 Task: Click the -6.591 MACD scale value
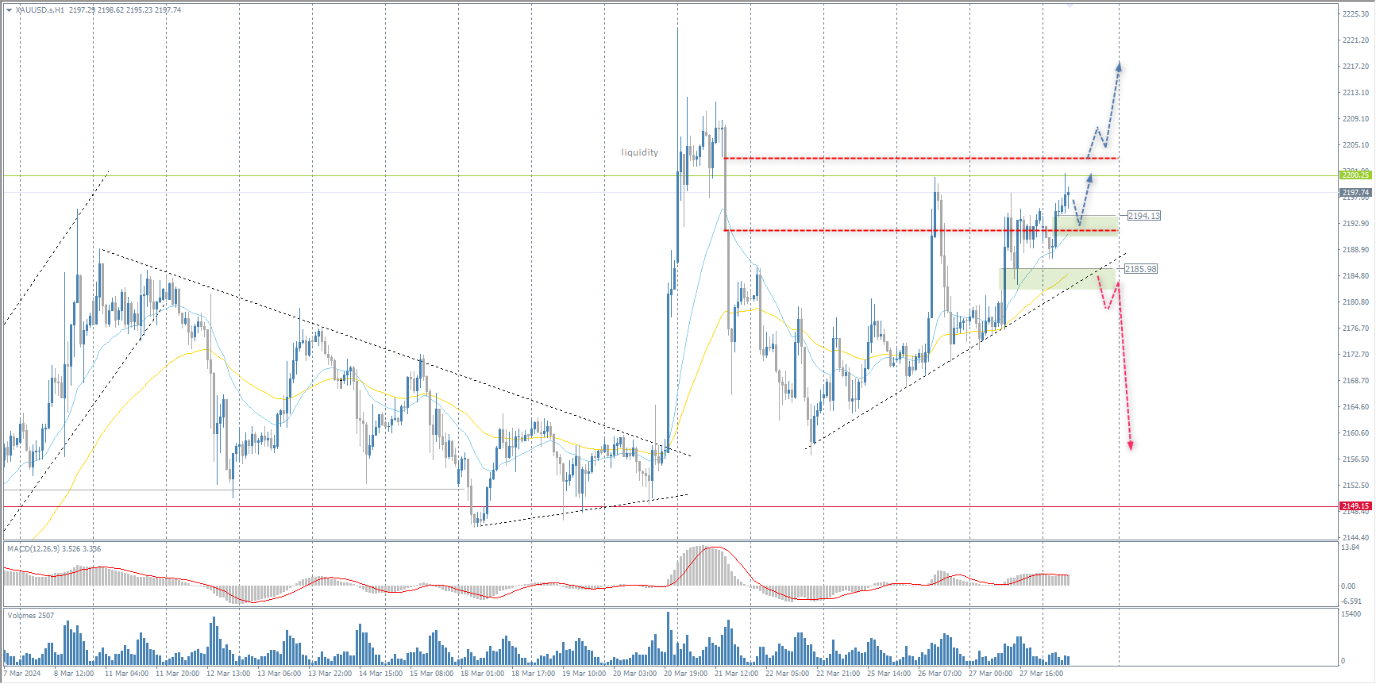[1351, 601]
